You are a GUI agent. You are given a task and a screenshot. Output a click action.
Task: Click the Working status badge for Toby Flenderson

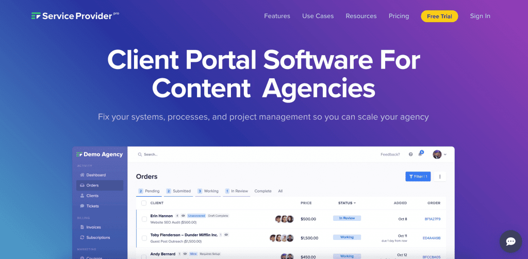pos(347,237)
